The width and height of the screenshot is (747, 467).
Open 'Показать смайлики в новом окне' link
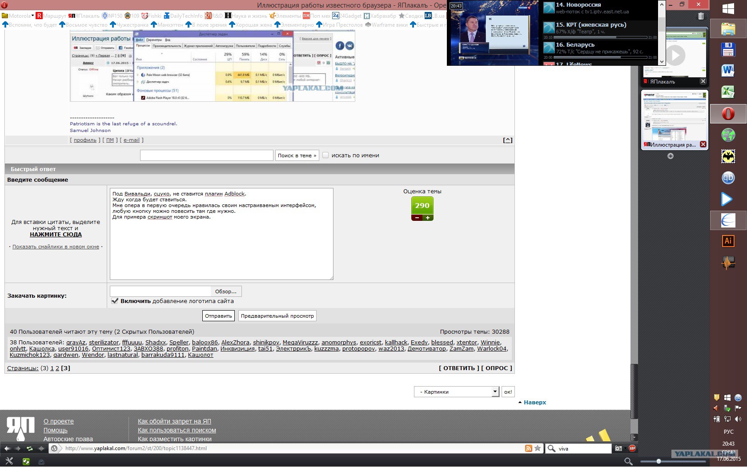[x=56, y=247]
